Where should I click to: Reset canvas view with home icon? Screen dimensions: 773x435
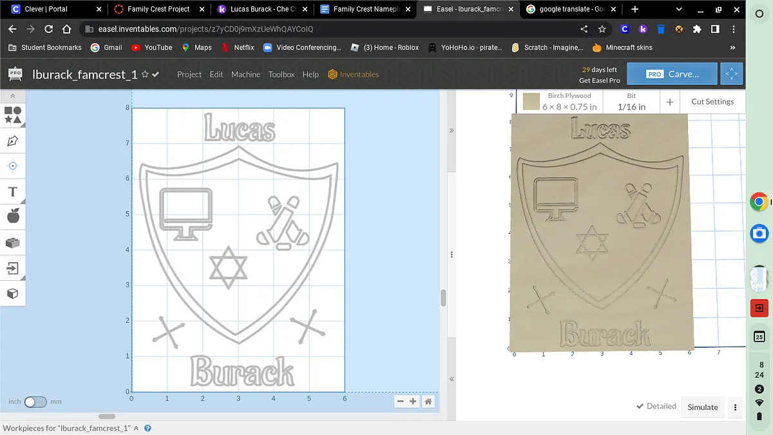428,401
